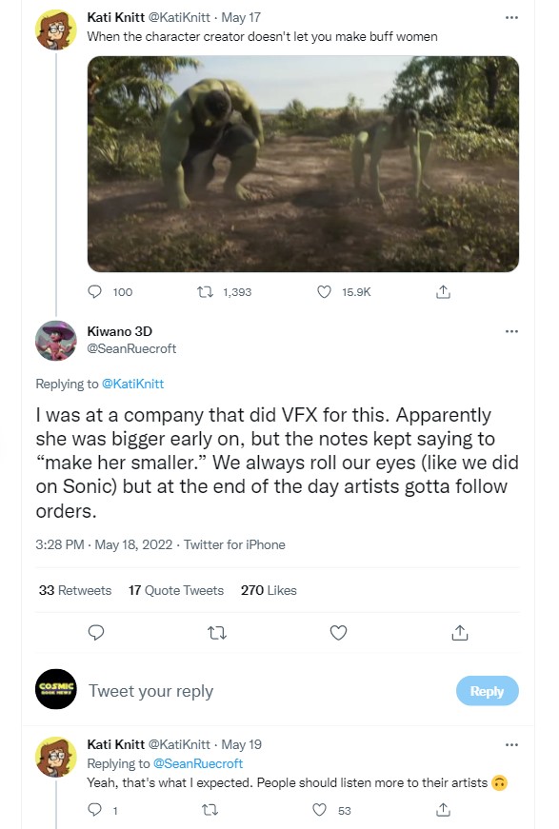Share Kiwano 3D's tweet using share icon
559x829 pixels.
click(460, 632)
